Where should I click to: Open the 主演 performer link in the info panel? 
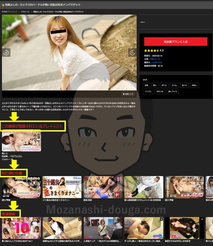(x=155, y=59)
